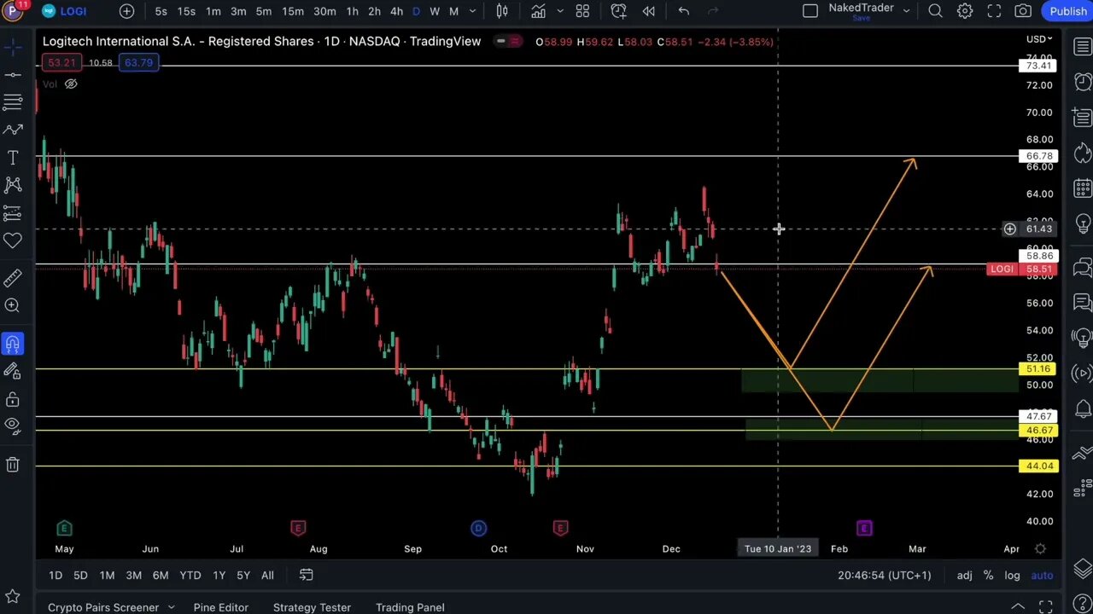
Task: Select the text annotation tool
Action: [13, 158]
